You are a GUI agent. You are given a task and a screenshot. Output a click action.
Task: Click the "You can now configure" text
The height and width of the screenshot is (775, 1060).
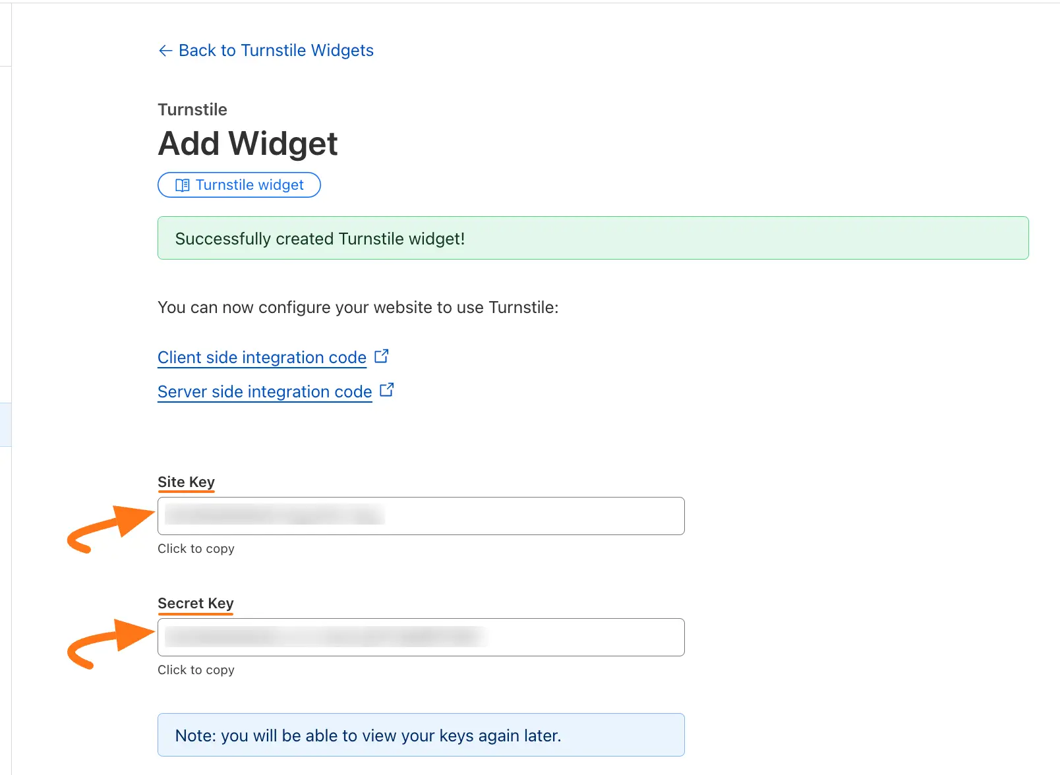click(358, 308)
